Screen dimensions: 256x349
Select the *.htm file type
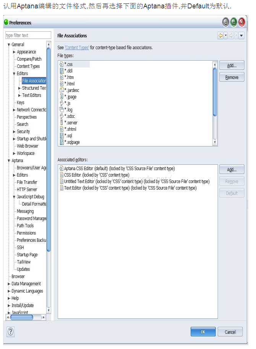pyautogui.click(x=67, y=77)
